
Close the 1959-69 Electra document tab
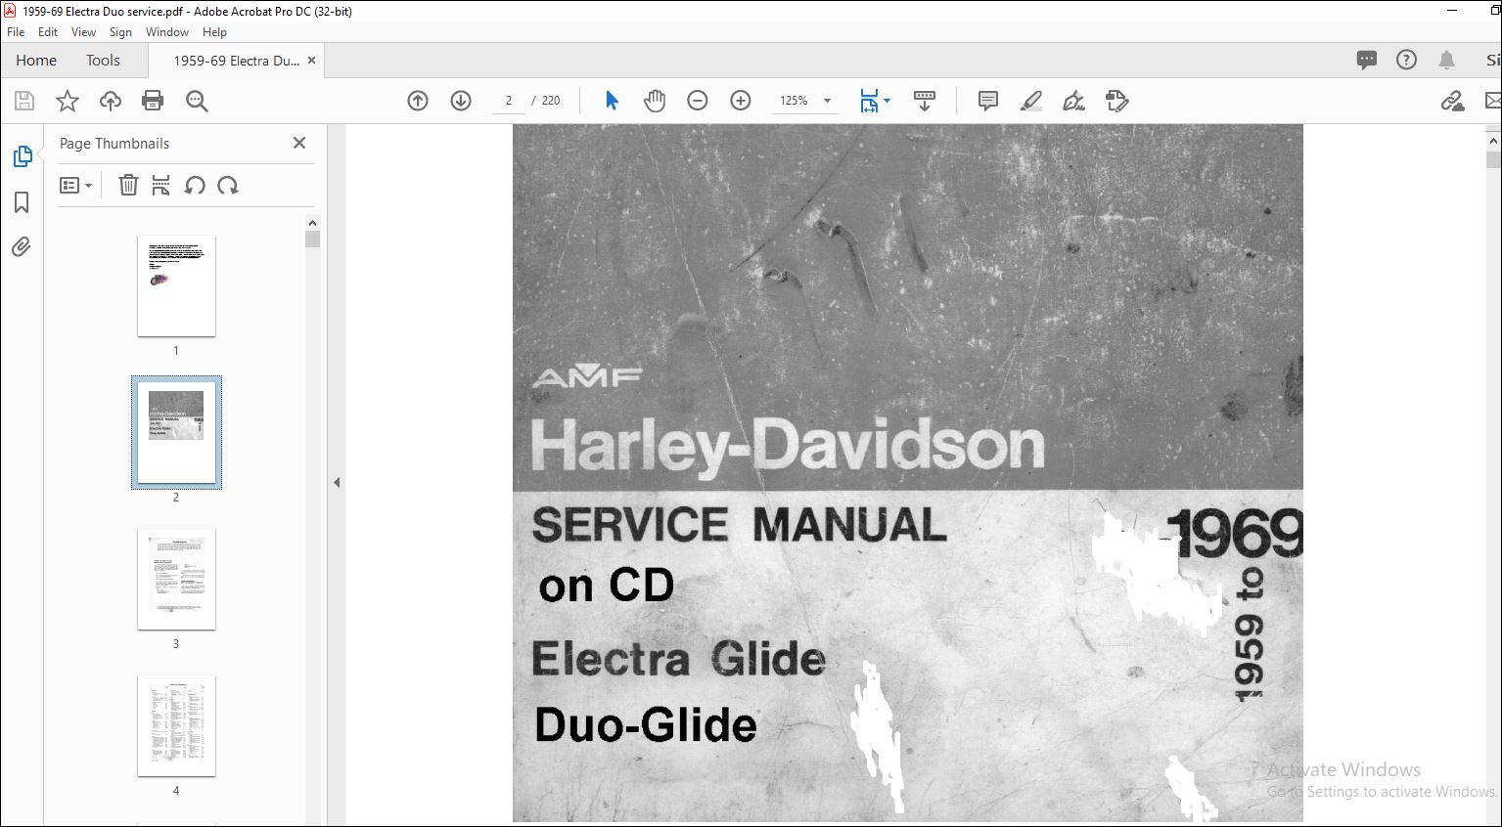[x=312, y=61]
